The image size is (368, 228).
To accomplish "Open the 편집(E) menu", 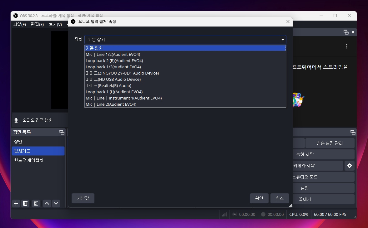I will pyautogui.click(x=37, y=24).
